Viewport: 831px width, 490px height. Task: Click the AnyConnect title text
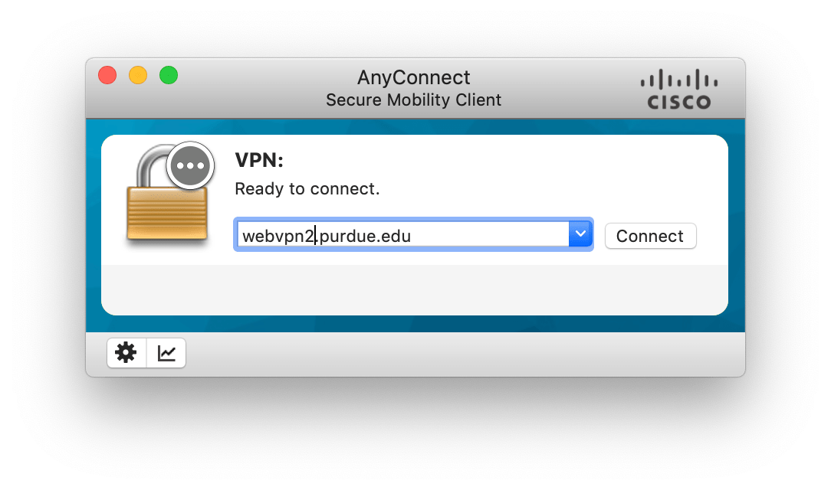[413, 77]
